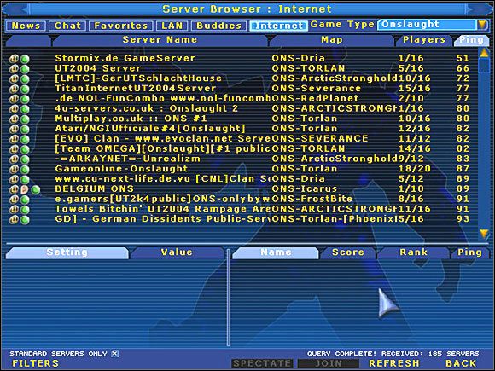Sort servers by Players column header
Screen dimensions: 495x371
(x=424, y=40)
